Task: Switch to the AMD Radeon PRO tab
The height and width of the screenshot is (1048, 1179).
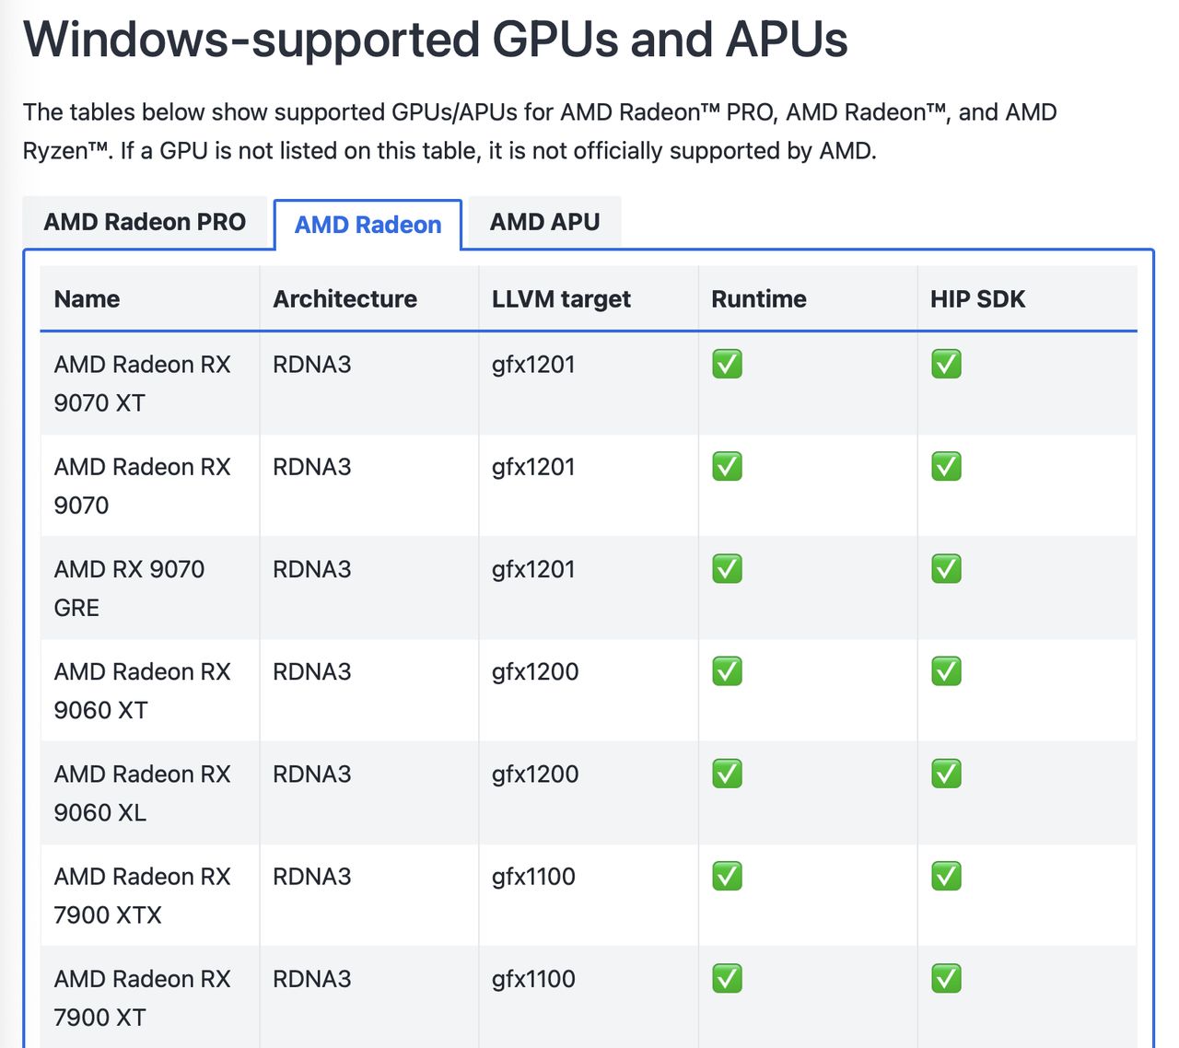Action: (x=145, y=222)
